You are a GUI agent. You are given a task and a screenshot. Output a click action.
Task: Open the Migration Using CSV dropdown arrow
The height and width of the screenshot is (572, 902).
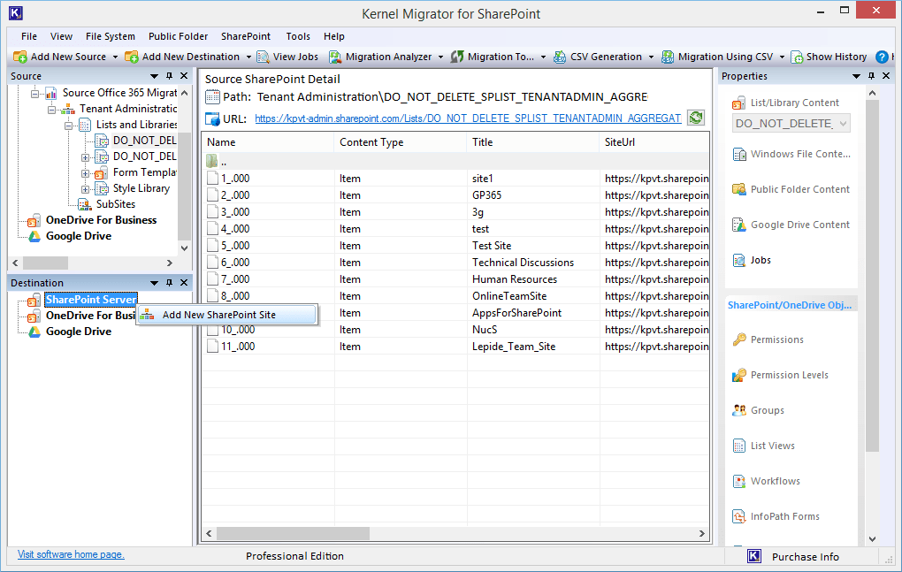[782, 57]
